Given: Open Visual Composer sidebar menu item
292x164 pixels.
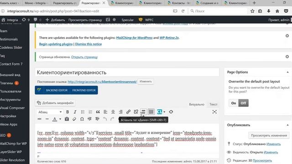Looking at the screenshot, I should pyautogui.click(x=12, y=108).
